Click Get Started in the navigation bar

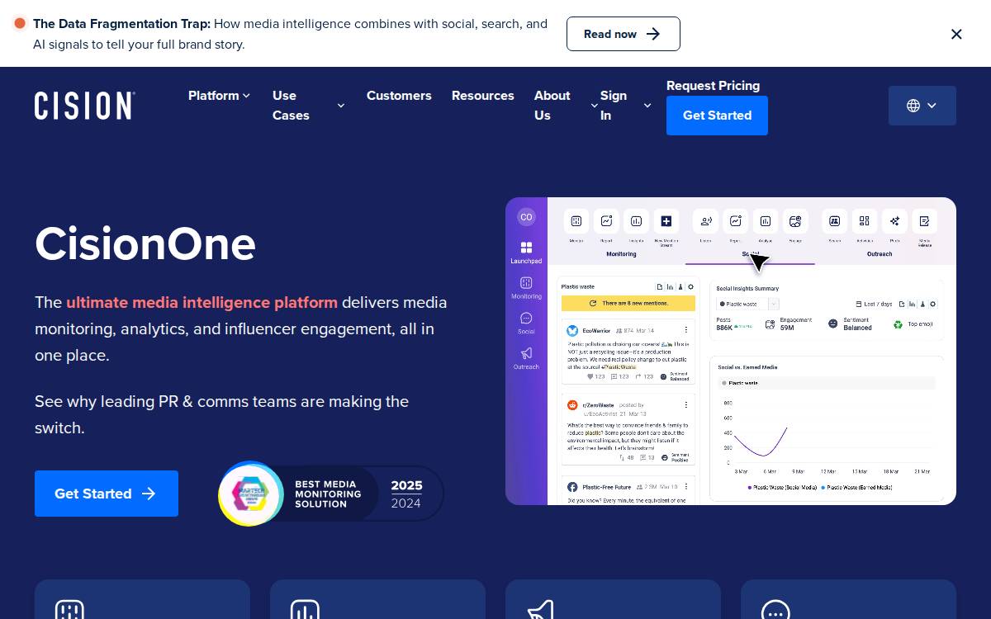(x=717, y=116)
